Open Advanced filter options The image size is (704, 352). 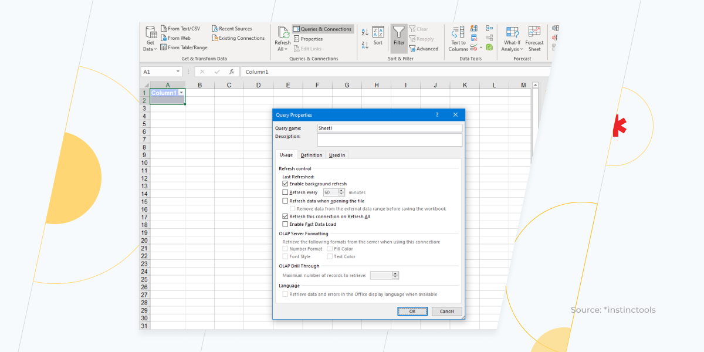pyautogui.click(x=424, y=49)
